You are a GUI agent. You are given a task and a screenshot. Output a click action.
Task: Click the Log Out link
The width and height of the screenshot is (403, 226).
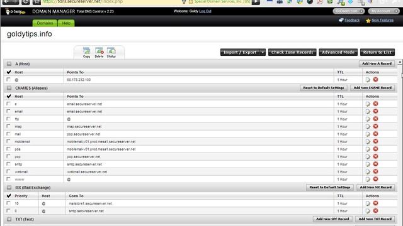[205, 11]
